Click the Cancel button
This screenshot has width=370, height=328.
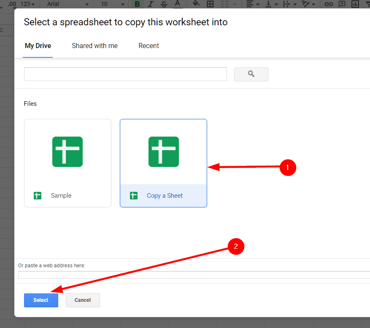tap(83, 300)
